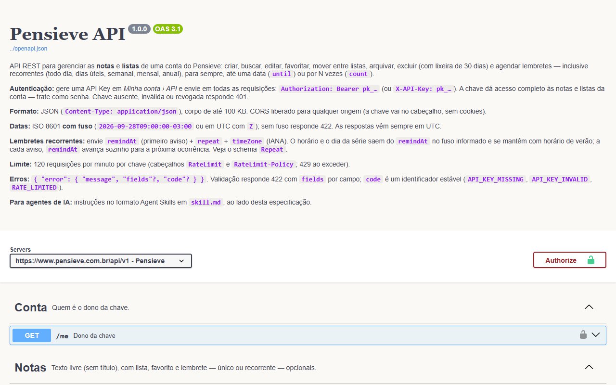Click the 'X-API-Key: pk_…' code snippet
The height and width of the screenshot is (385, 616).
tap(423, 89)
